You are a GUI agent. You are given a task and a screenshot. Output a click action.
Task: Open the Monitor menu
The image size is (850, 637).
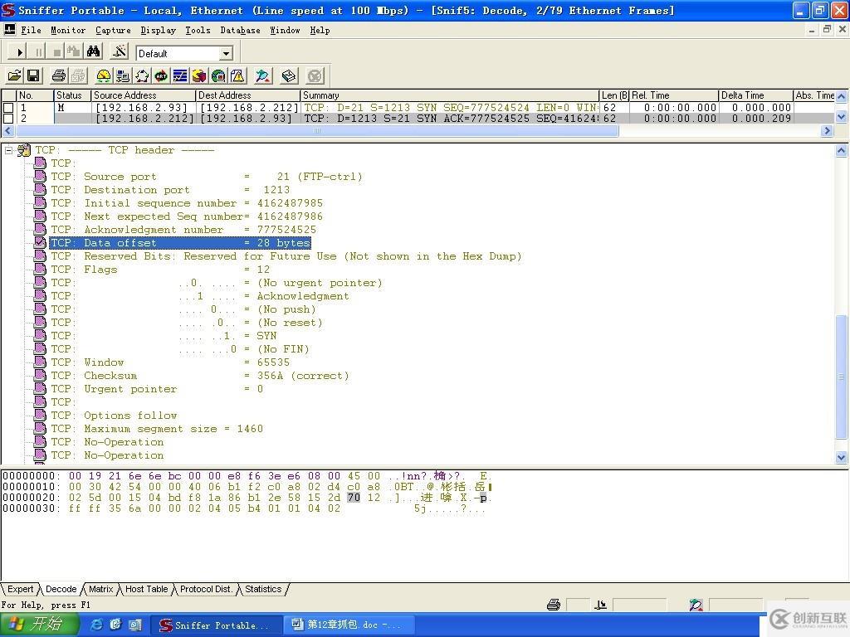(68, 31)
